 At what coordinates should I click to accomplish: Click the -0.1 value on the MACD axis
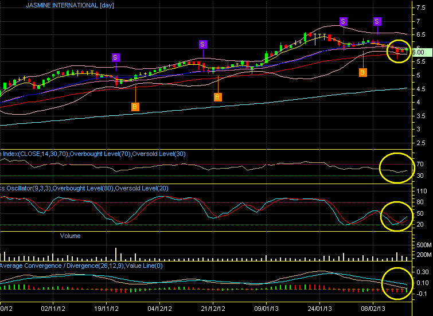(x=422, y=294)
